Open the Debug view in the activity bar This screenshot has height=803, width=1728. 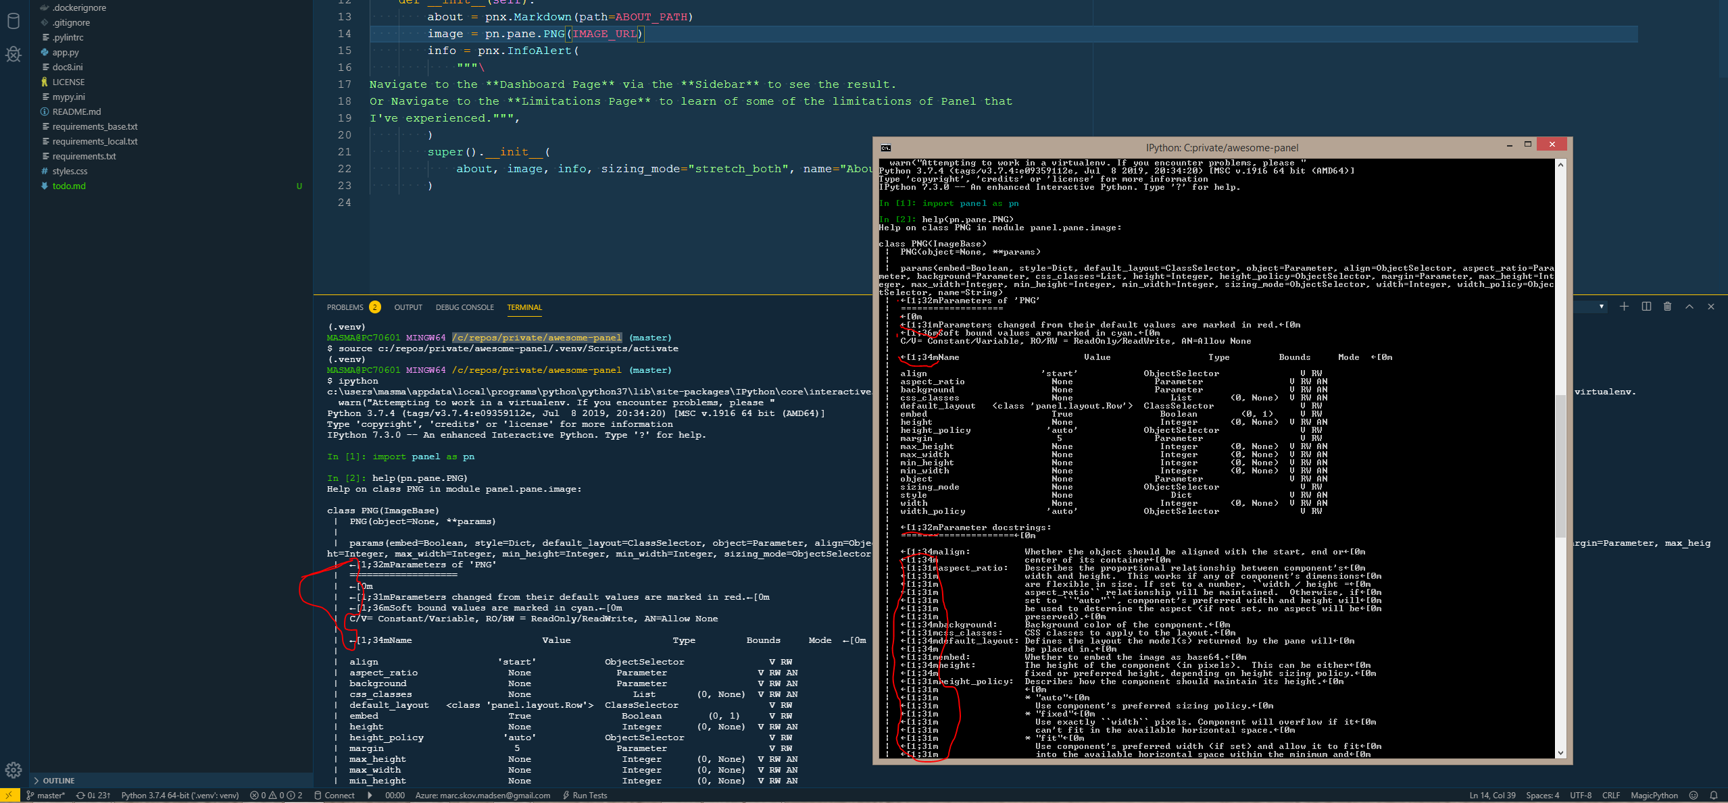(x=14, y=54)
